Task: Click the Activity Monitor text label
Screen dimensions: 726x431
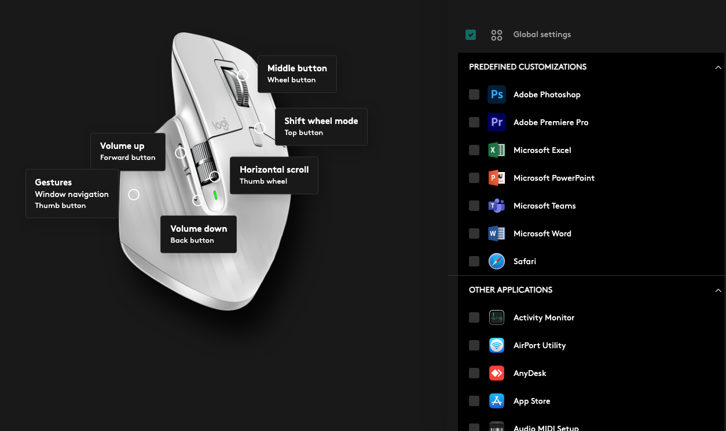Action: pyautogui.click(x=544, y=317)
